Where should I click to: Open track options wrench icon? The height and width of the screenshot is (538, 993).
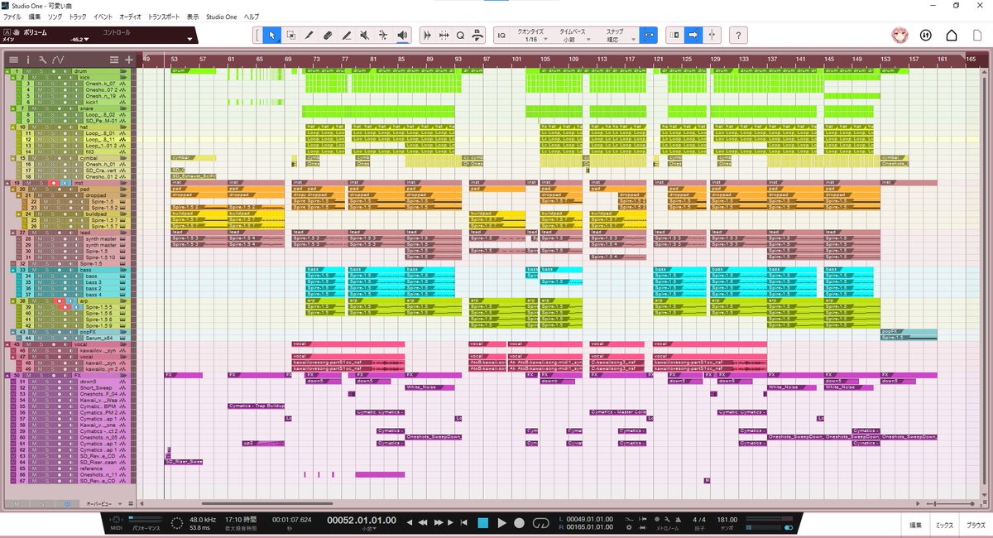coord(42,60)
